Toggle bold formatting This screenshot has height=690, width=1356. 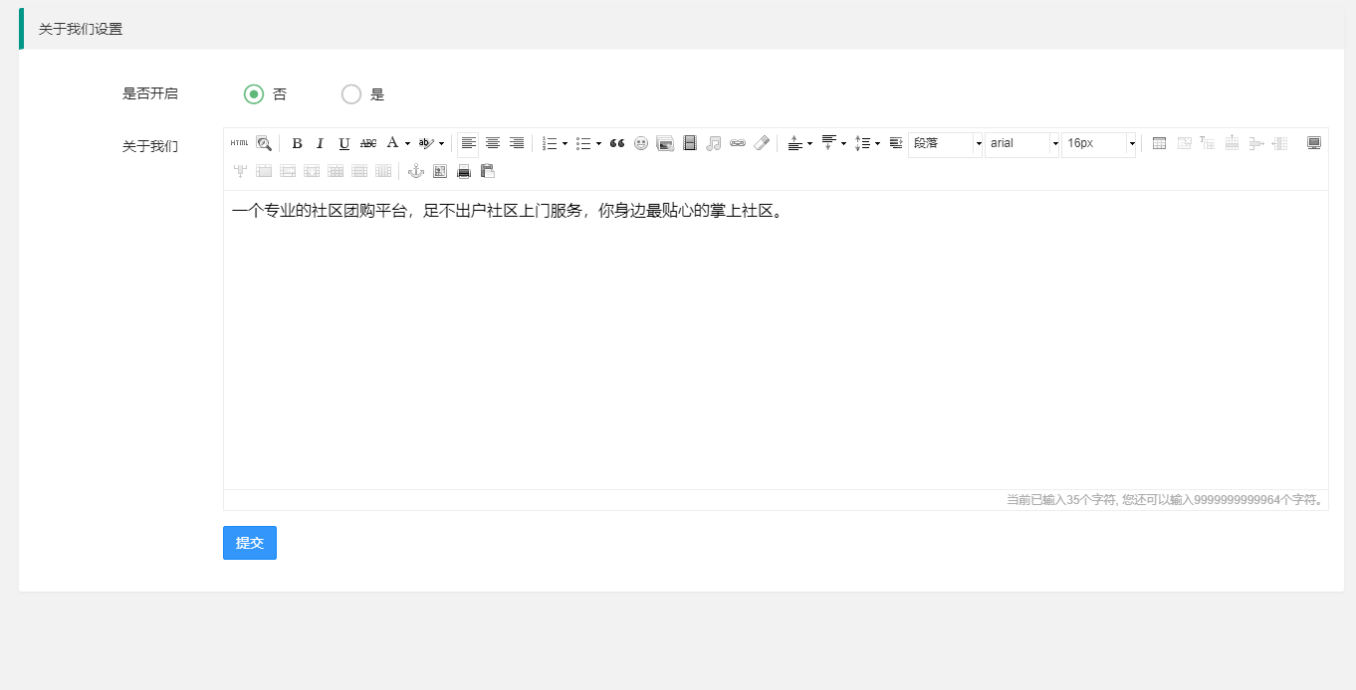pos(297,143)
